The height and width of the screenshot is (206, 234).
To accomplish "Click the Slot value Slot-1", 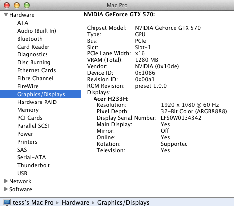I will [x=143, y=47].
